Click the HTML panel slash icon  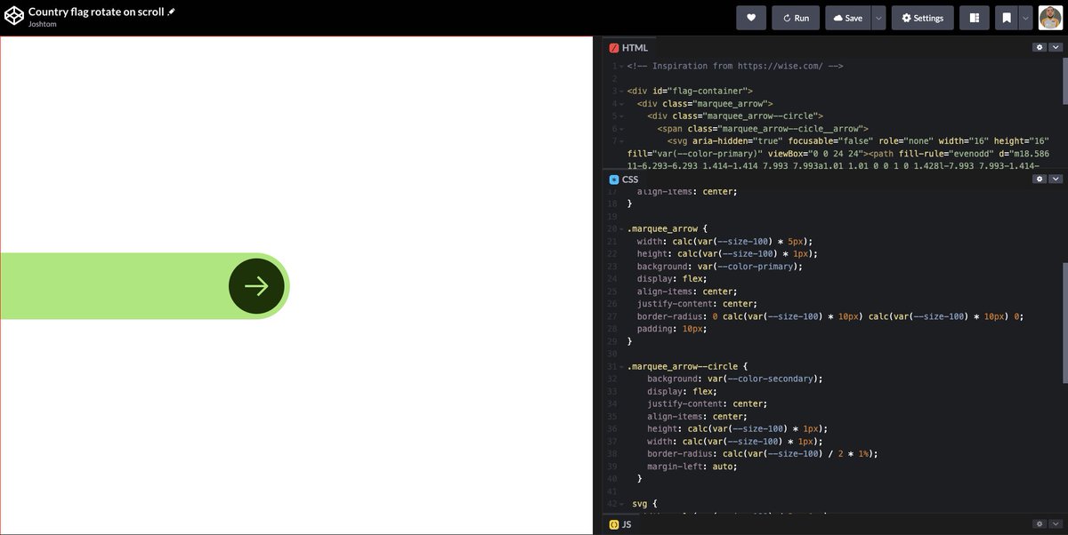pos(614,48)
